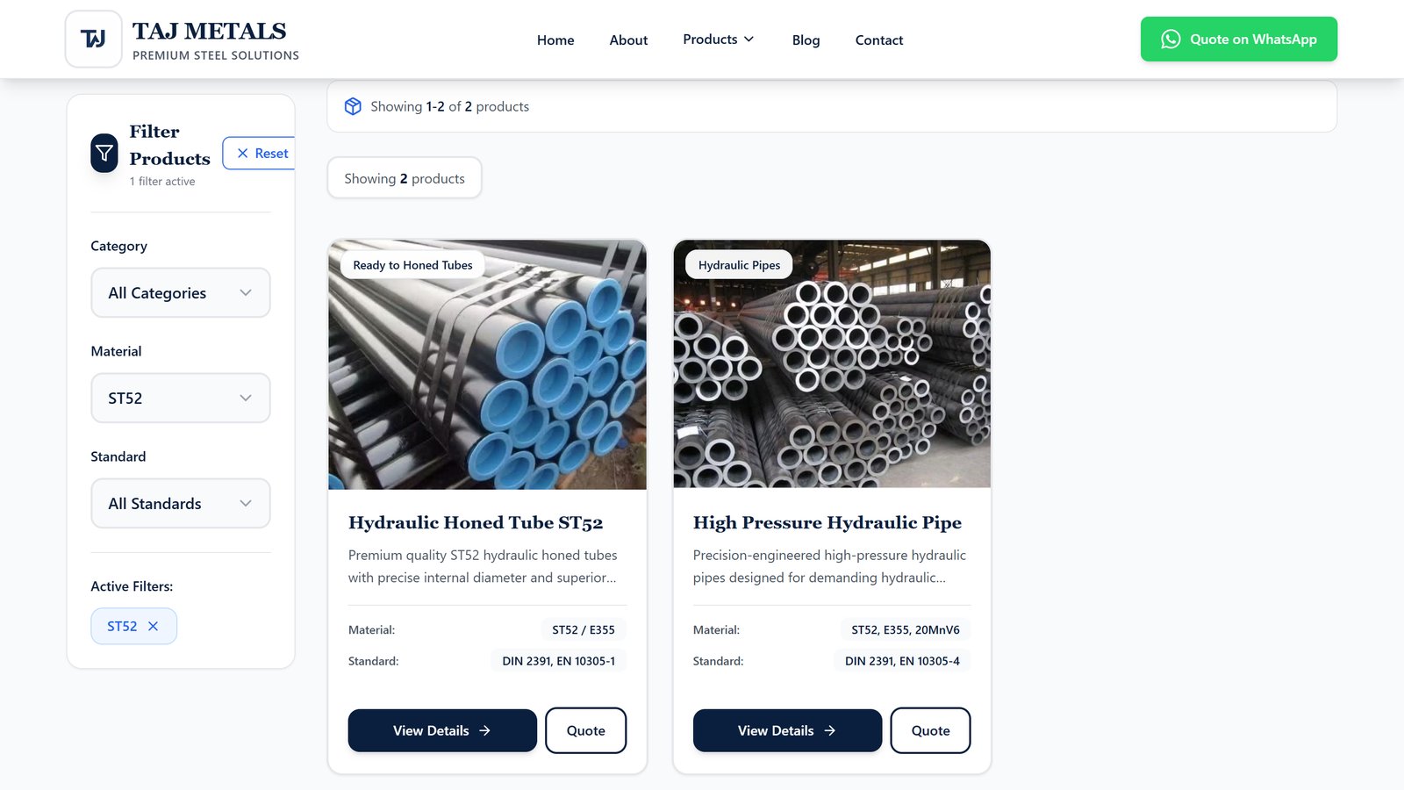Open the High Pressure Hydraulic Pipe photo
1404x790 pixels.
point(832,364)
